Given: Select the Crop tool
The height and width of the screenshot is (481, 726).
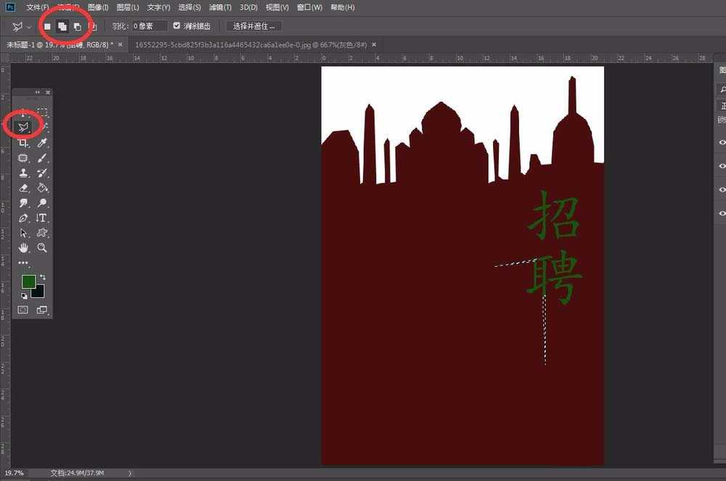Looking at the screenshot, I should pyautogui.click(x=23, y=143).
